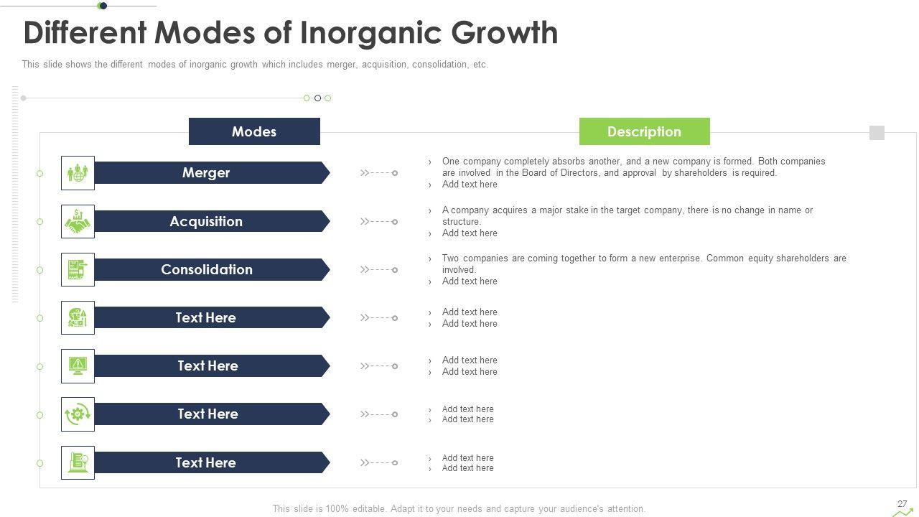Image resolution: width=919 pixels, height=517 pixels.
Task: Click the circle bullet left of Acquisition row
Action: pyautogui.click(x=40, y=222)
